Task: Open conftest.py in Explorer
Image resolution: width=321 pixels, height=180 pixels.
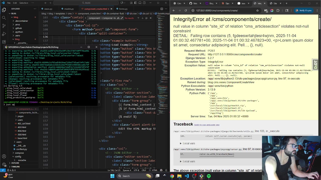Action: coord(22,149)
